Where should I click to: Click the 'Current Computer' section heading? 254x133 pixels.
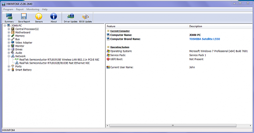click(x=120, y=31)
